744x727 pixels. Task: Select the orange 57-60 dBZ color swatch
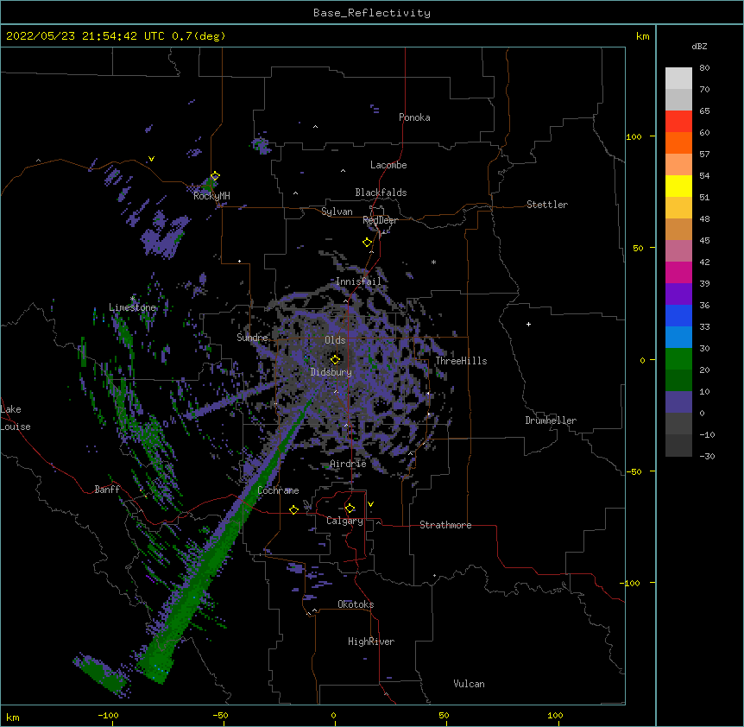point(678,143)
